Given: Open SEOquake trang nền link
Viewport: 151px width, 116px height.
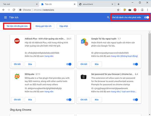Looking at the screenshot, I should [49, 92].
